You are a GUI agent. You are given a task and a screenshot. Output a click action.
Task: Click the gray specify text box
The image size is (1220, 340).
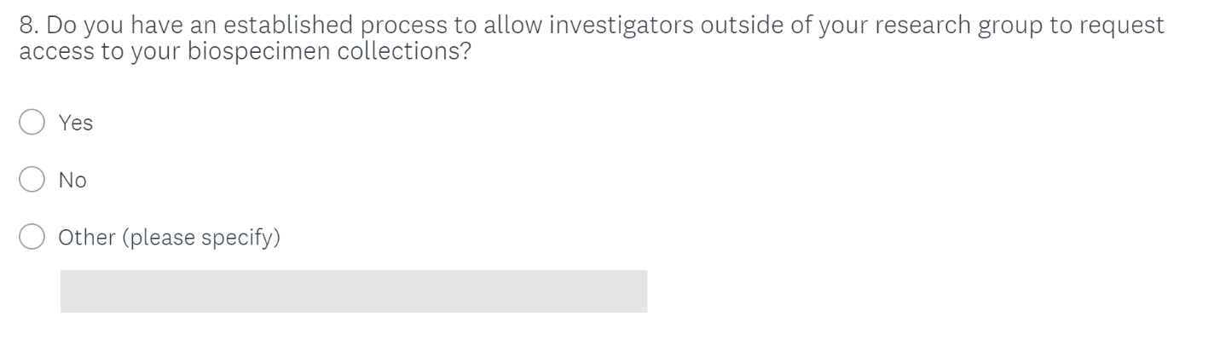point(354,291)
